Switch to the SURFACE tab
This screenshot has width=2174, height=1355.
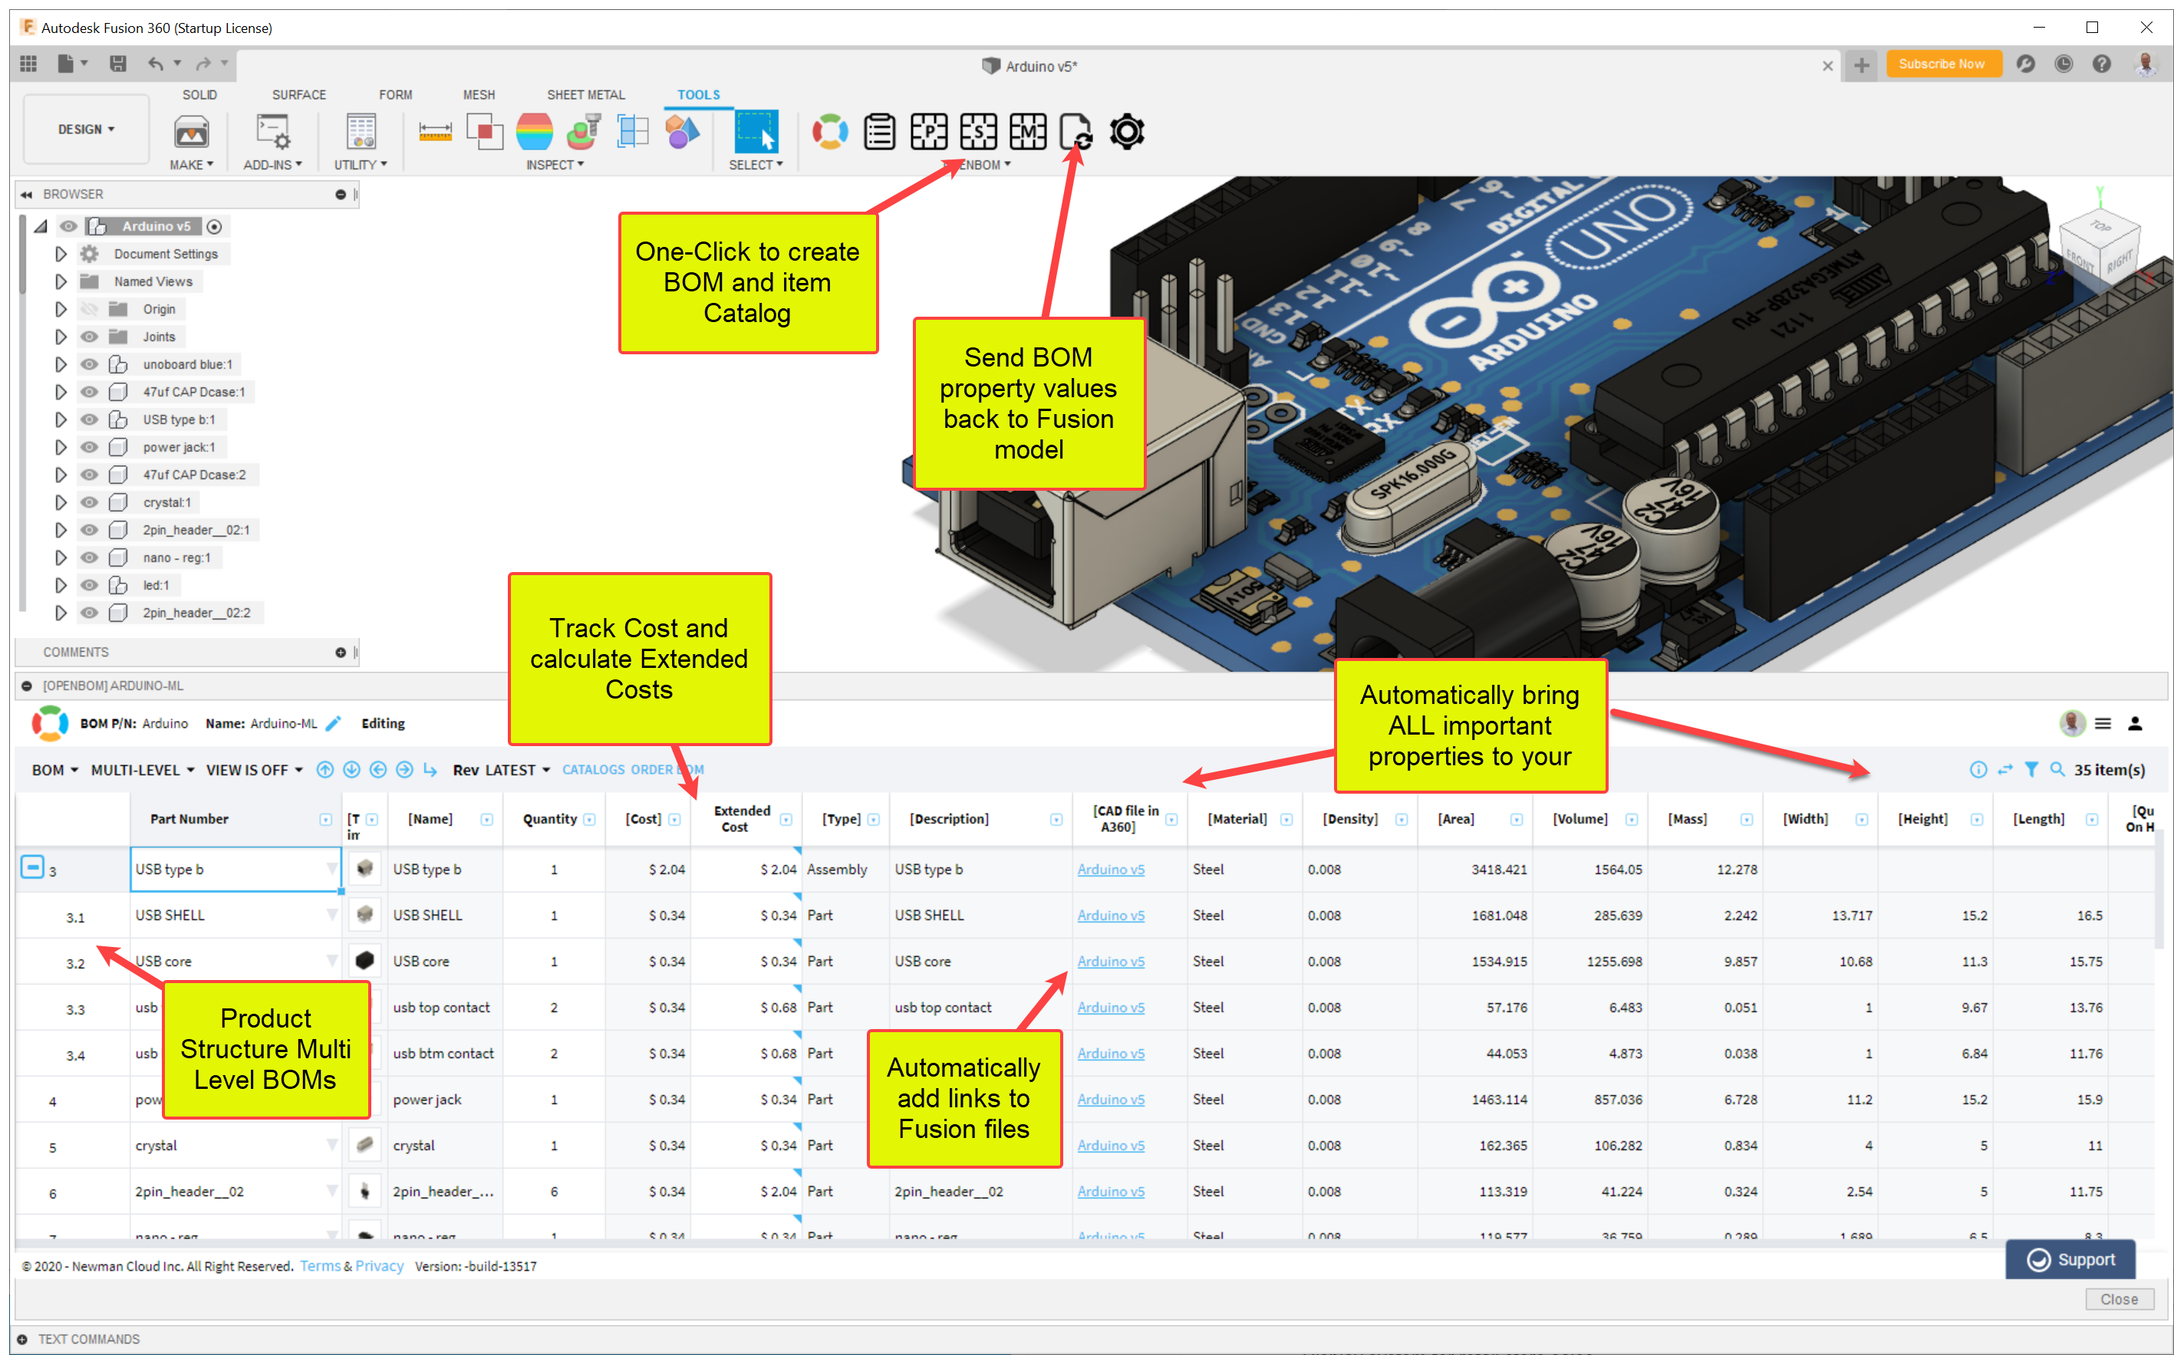[x=298, y=94]
